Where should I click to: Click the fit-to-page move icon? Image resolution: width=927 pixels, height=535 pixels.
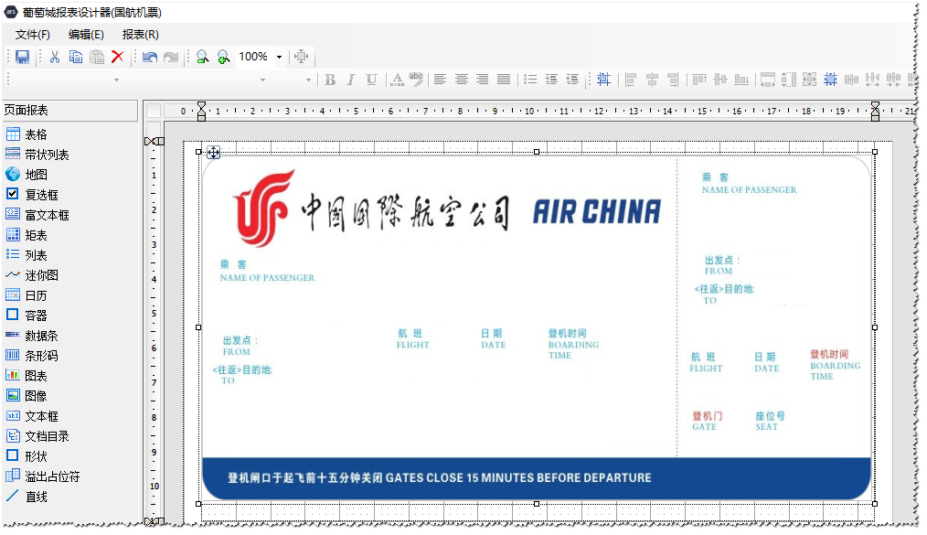302,57
